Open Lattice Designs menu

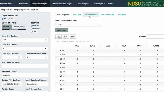click(x=83, y=4)
